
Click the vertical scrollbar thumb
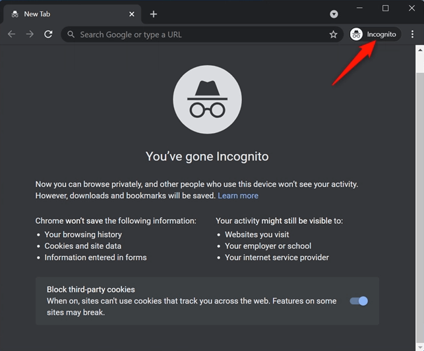coord(419,207)
